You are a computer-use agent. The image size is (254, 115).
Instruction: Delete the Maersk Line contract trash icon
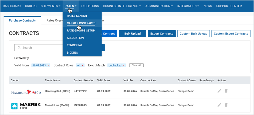click(x=226, y=105)
